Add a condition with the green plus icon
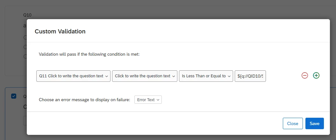 [316, 75]
